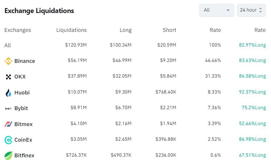271x166 pixels.
Task: Click the Exchange Liquidations heading
Action: [x=39, y=11]
